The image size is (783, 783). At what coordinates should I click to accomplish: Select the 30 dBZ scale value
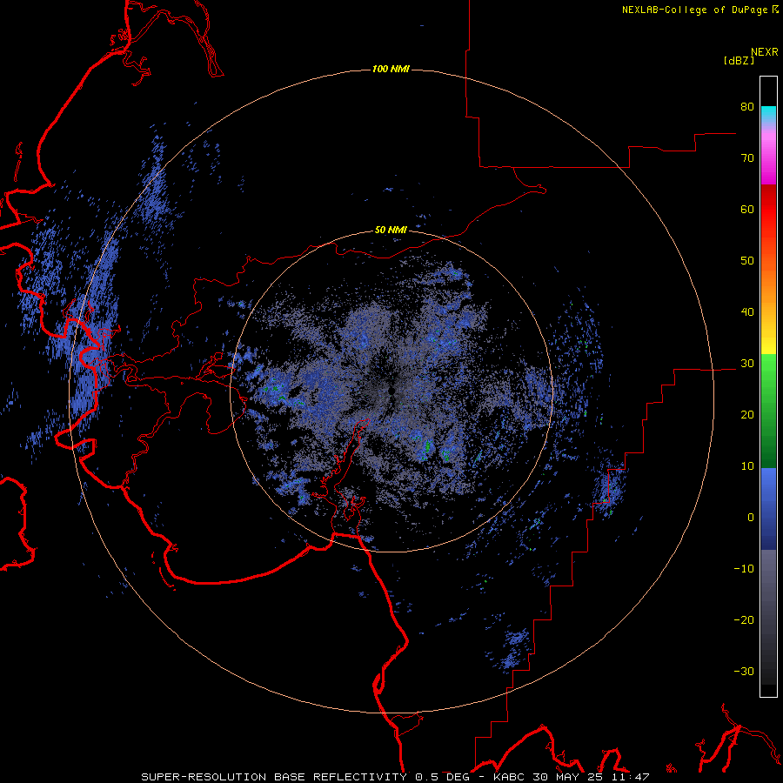747,364
